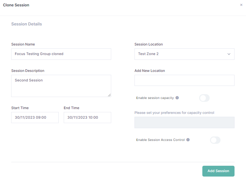Click the "Enable session capacity" label text
This screenshot has height=181, width=246.
(155, 98)
